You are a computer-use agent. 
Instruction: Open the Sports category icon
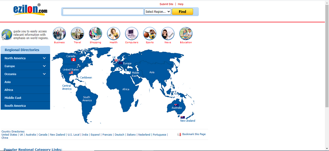150,34
